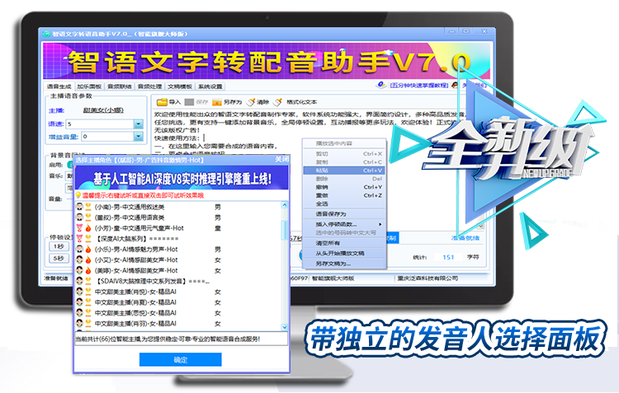Click the down arrow of voice list scrollbar
This screenshot has width=619, height=393.
tap(284, 327)
